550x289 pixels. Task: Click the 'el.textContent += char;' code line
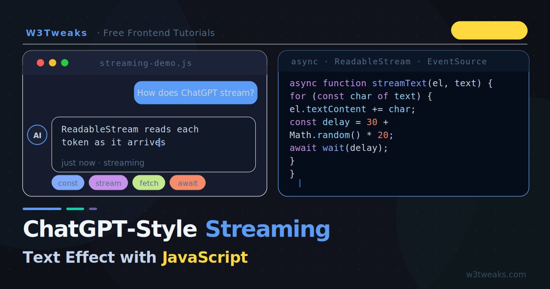point(352,109)
